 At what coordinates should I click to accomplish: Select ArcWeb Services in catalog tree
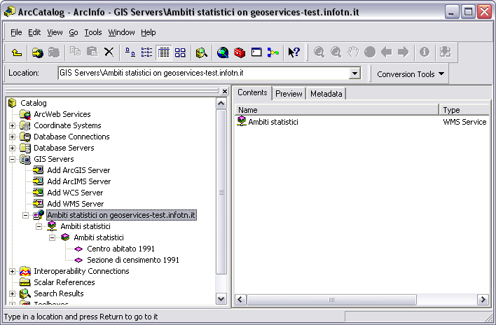62,114
